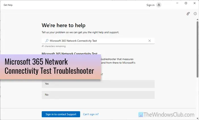Close the Get Help window
Viewport: 199px width, 120px height.
pos(194,3)
